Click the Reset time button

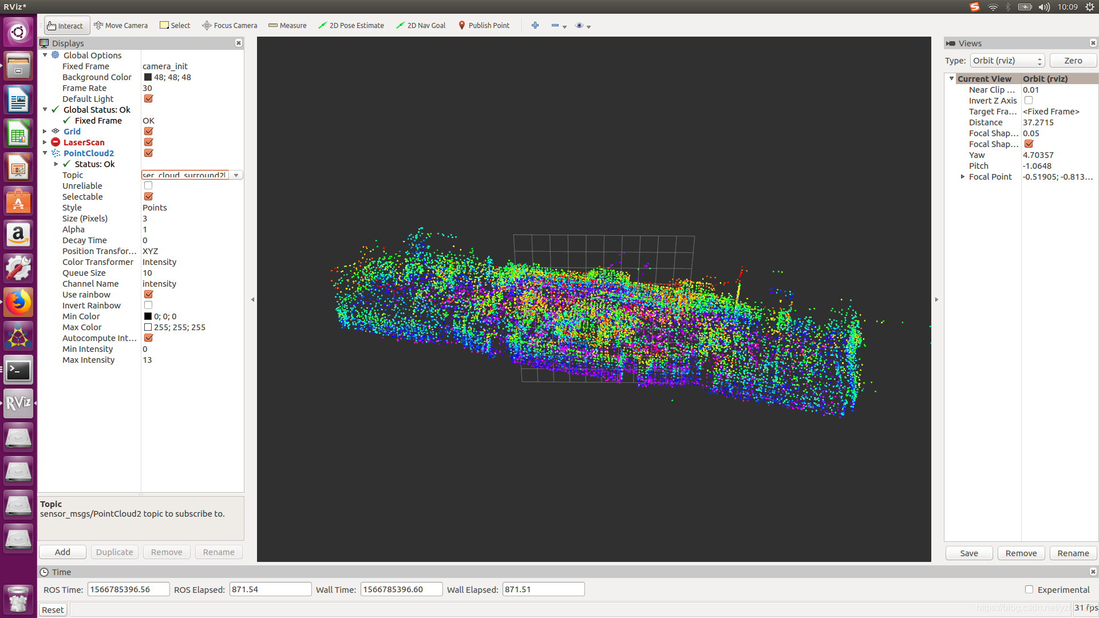tap(53, 610)
